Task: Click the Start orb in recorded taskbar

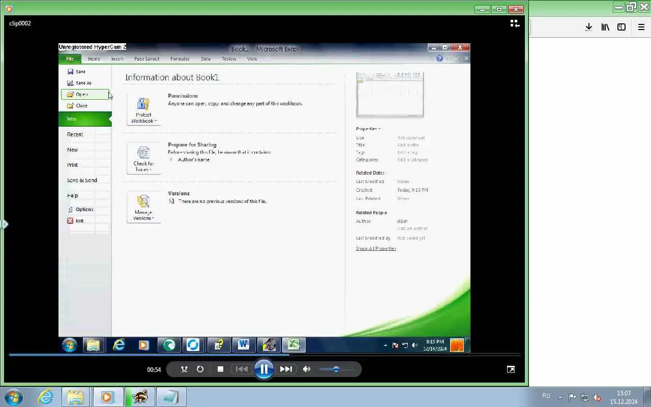Action: (x=69, y=345)
